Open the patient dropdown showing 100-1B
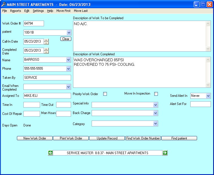 pyautogui.click(x=69, y=33)
